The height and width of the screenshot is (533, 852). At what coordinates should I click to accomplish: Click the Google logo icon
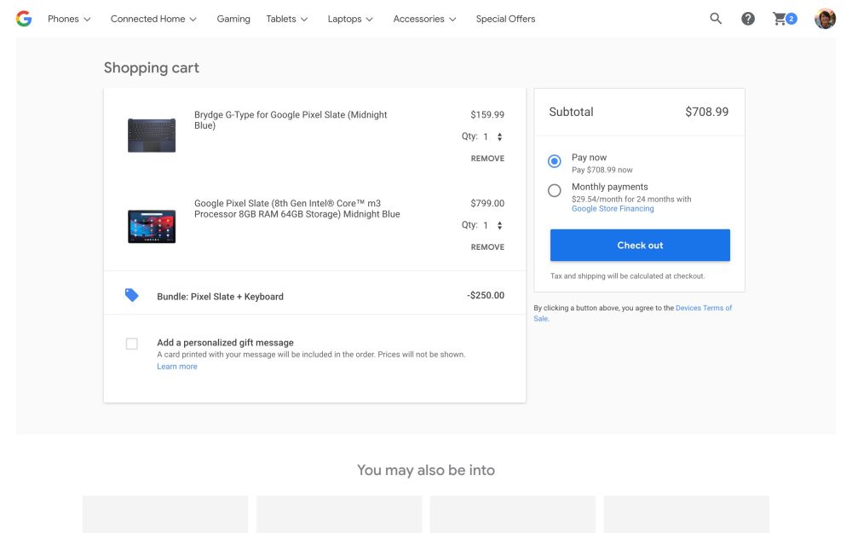pyautogui.click(x=24, y=19)
